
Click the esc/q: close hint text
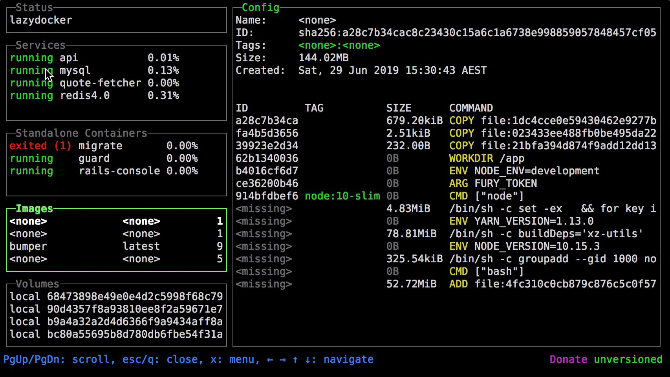click(x=161, y=359)
